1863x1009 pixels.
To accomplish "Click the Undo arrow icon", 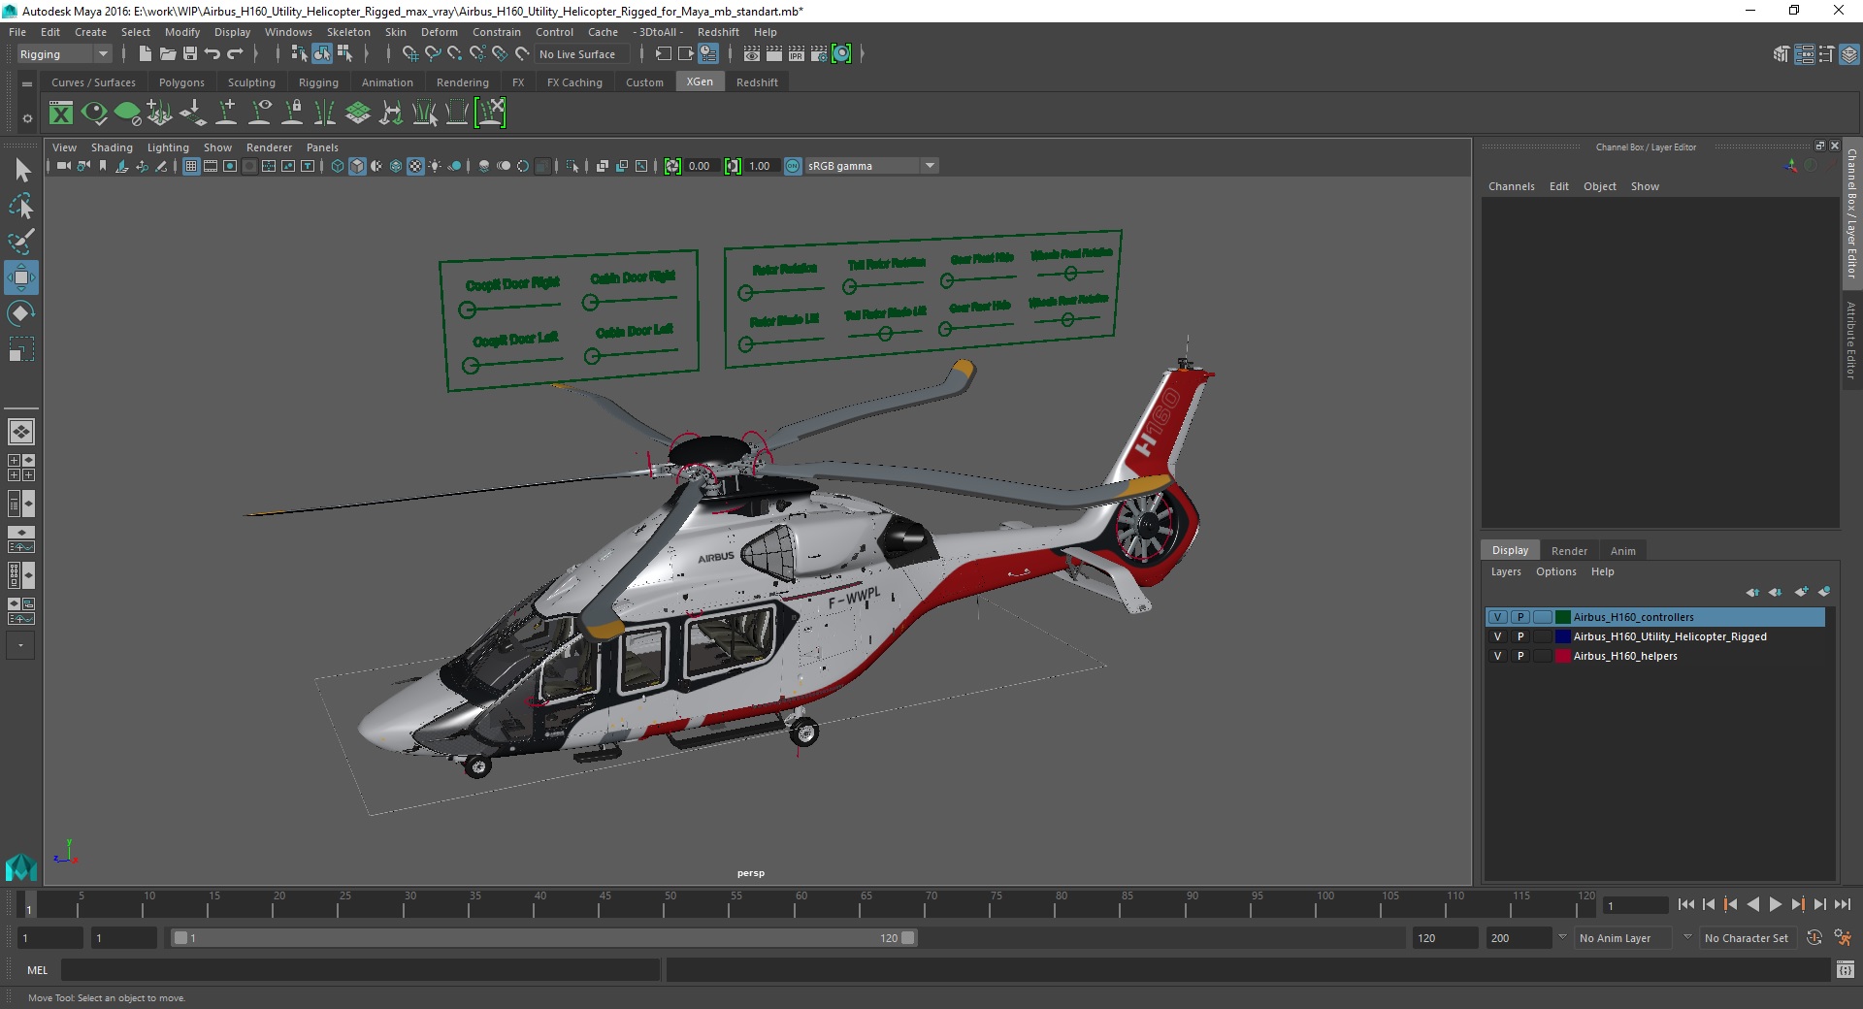I will point(212,54).
